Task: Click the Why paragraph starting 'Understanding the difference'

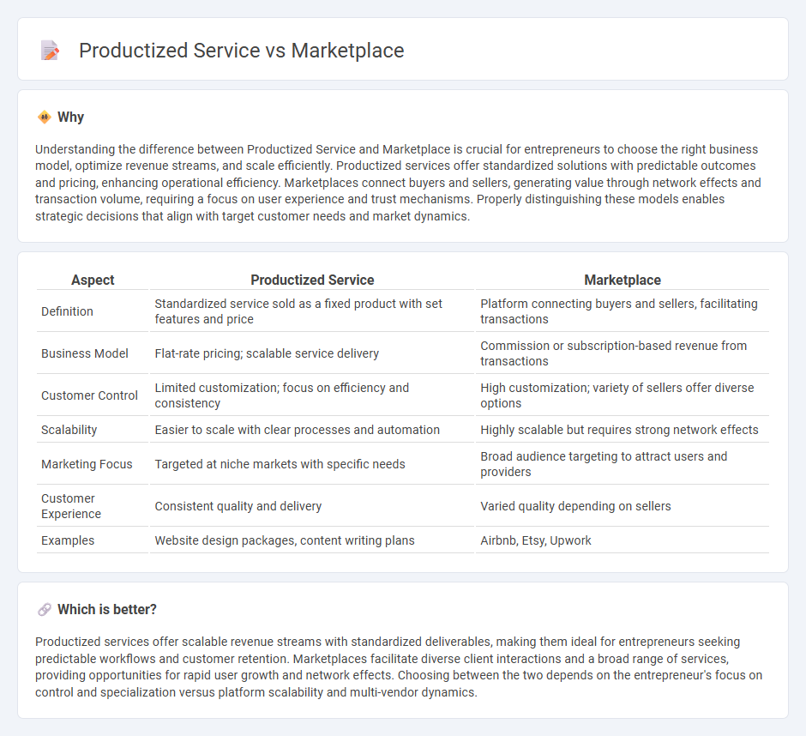Action: pos(399,183)
